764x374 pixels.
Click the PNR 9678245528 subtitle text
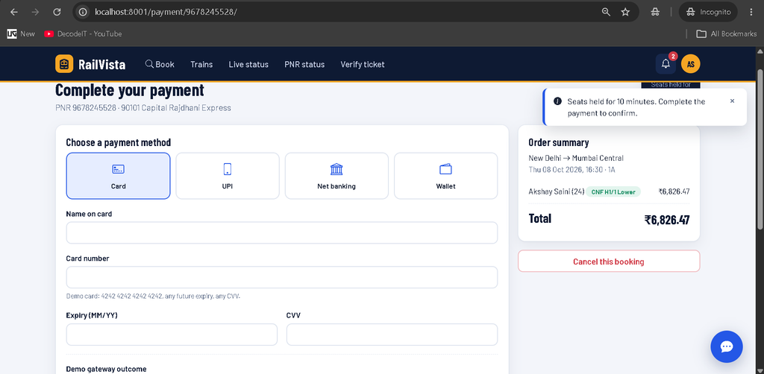(143, 107)
